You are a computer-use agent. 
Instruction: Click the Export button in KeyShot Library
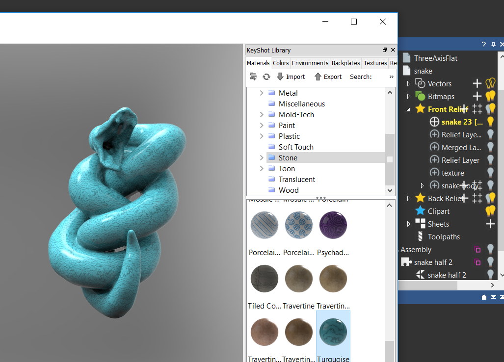click(x=328, y=77)
